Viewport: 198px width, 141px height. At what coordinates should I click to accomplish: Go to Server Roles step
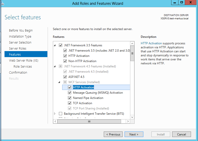pyautogui.click(x=18, y=48)
